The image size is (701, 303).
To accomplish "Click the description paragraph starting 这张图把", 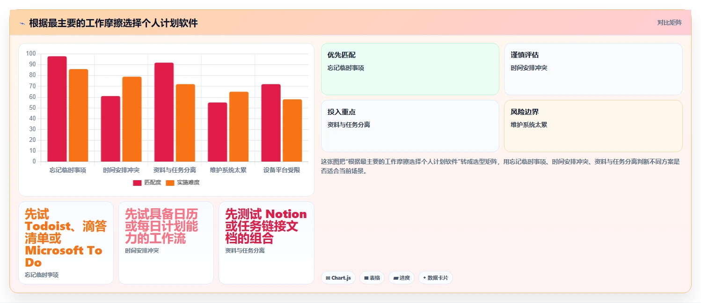I will 500,166.
